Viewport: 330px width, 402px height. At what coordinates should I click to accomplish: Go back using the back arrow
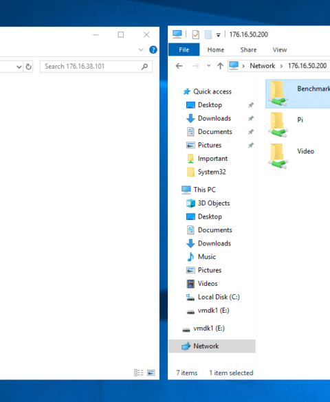179,66
